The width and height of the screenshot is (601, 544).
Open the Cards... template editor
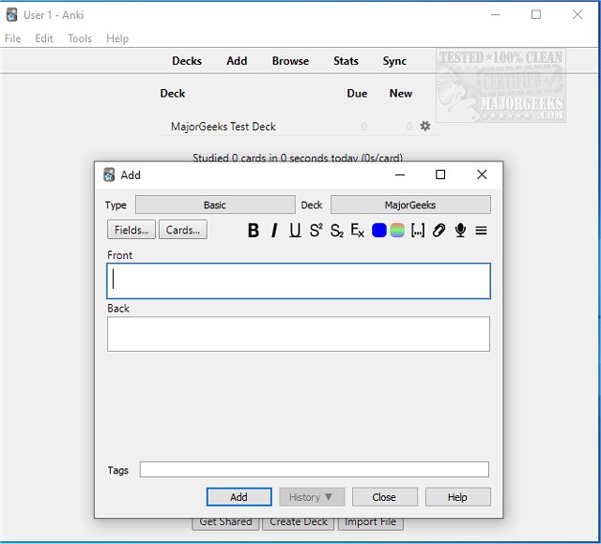coord(183,230)
